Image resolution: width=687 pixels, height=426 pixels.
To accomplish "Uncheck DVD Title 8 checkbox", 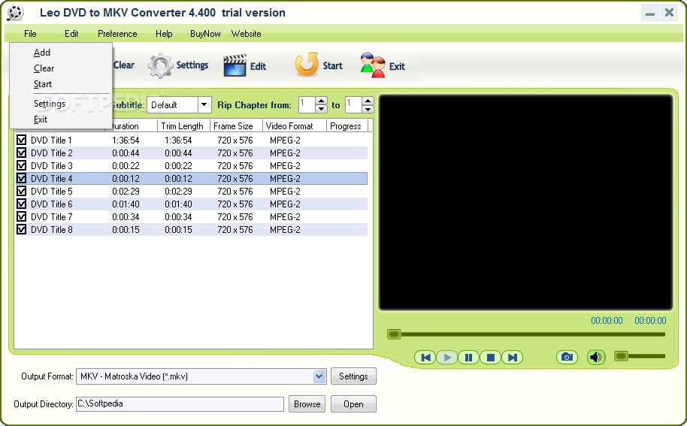I will pyautogui.click(x=22, y=229).
